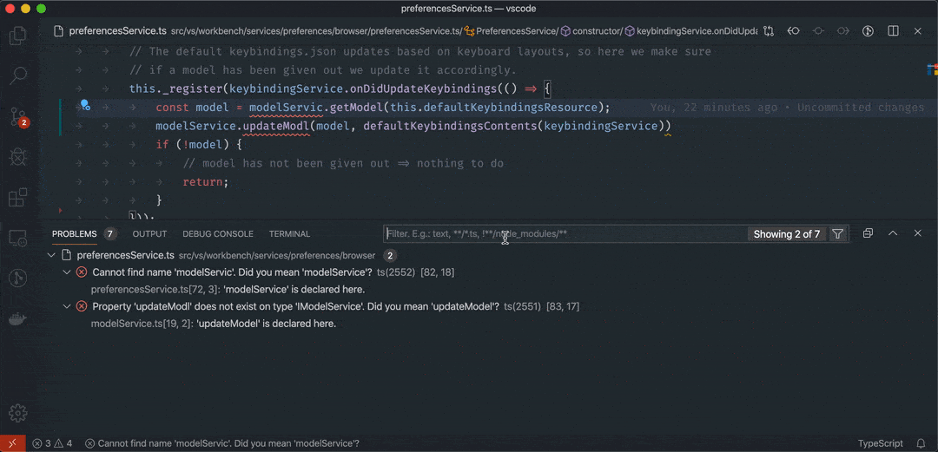This screenshot has height=452, width=938.
Task: Switch to the Terminal tab
Action: (289, 234)
